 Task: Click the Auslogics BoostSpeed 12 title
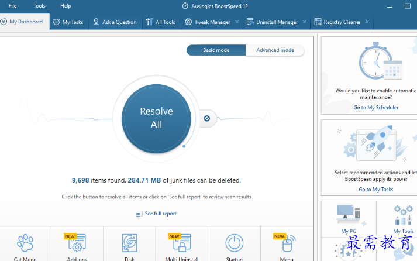(x=220, y=6)
